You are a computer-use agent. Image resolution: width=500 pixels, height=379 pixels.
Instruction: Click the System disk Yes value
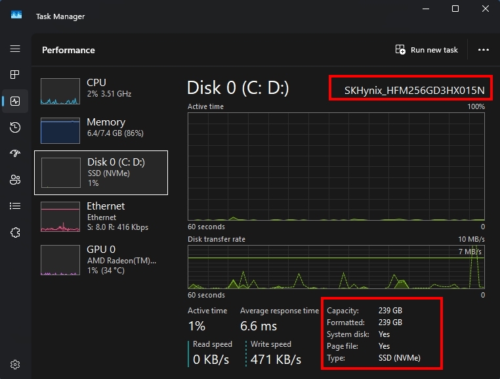point(384,334)
